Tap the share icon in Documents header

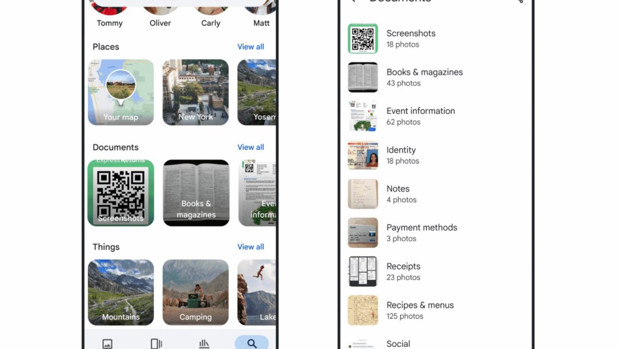point(519,1)
